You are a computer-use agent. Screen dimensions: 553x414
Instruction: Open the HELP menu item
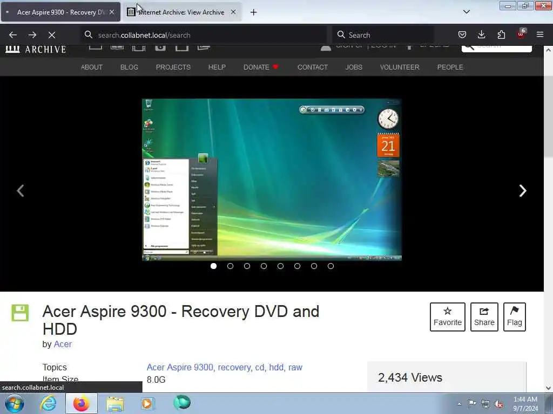coord(217,67)
